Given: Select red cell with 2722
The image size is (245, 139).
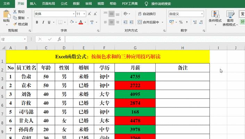Looking at the screenshot, I should (x=135, y=85).
